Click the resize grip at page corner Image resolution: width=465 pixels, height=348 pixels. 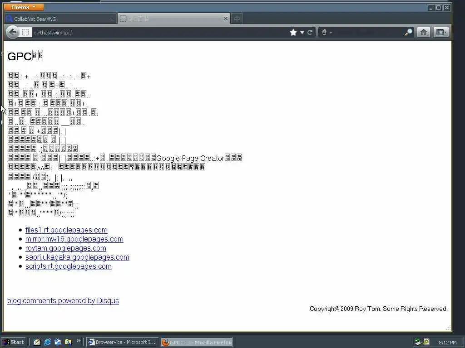click(x=448, y=328)
